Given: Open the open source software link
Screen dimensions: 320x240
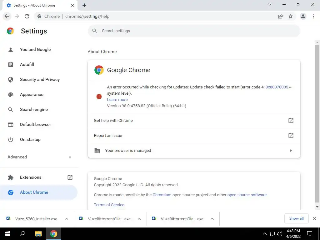Looking at the screenshot, I should 247,195.
